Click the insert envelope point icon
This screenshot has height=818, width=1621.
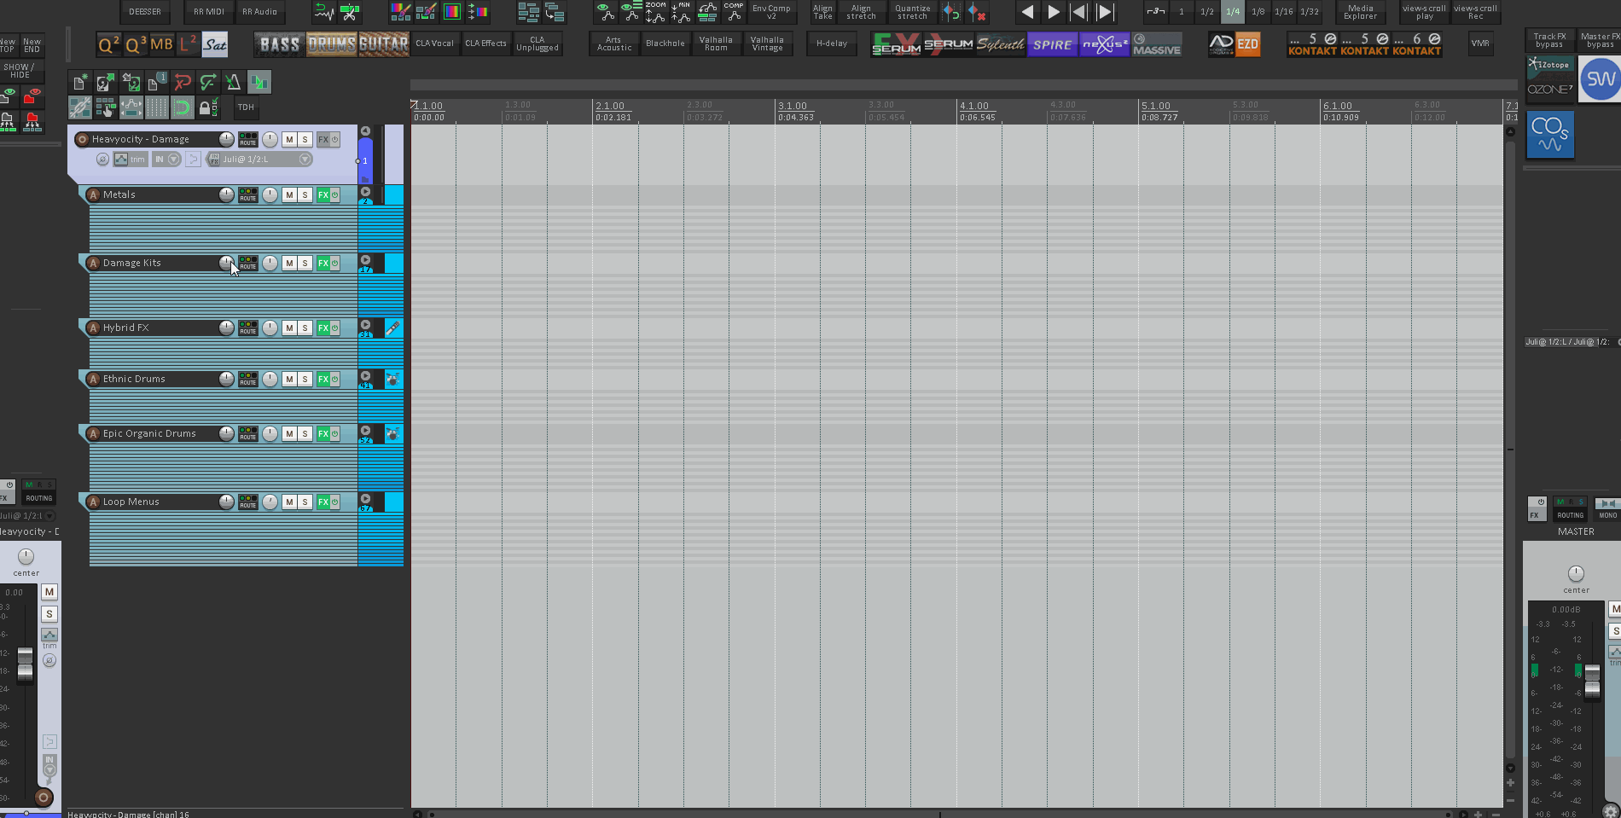pos(950,13)
